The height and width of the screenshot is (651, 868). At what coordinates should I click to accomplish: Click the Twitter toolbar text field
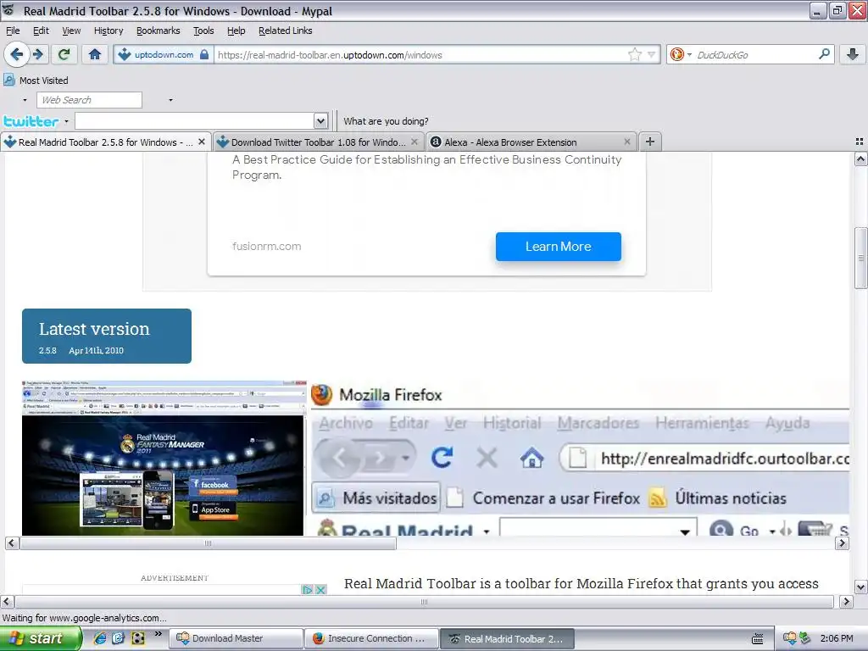pyautogui.click(x=194, y=120)
